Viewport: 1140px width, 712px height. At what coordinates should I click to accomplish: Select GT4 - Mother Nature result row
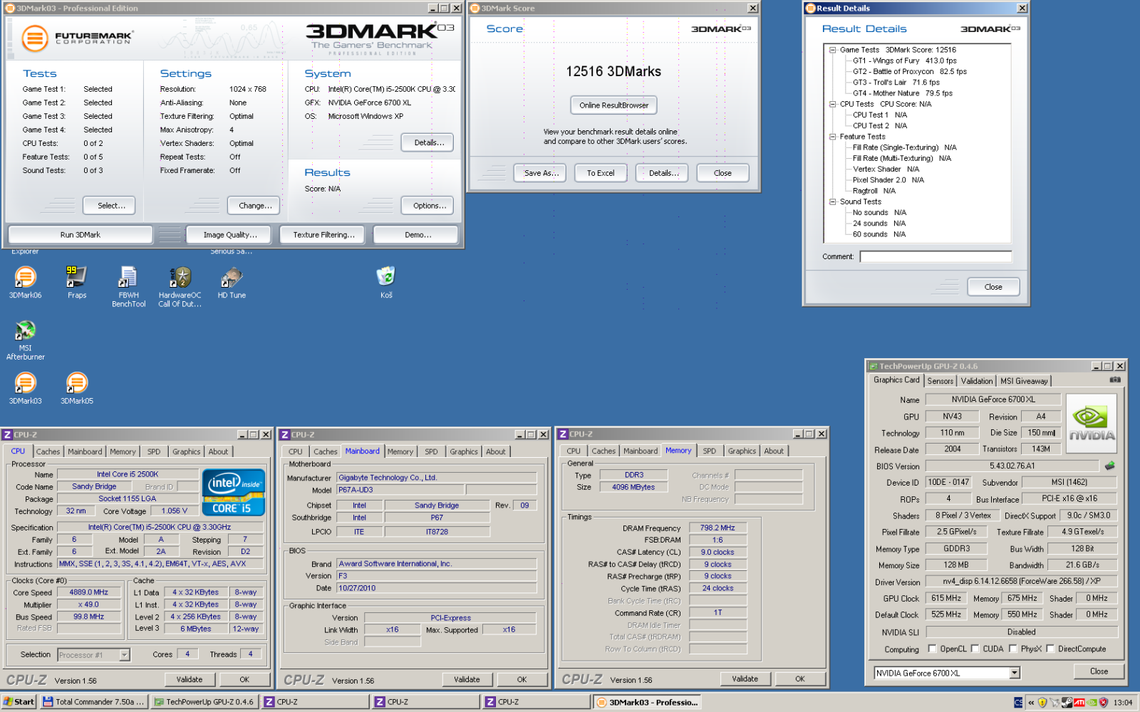902,93
